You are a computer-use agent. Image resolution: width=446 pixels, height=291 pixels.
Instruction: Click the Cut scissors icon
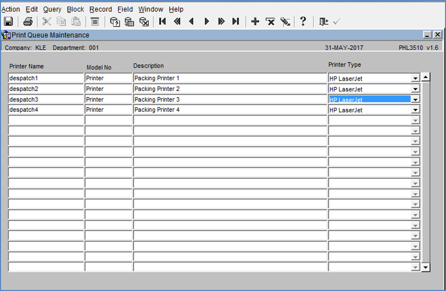tap(46, 22)
